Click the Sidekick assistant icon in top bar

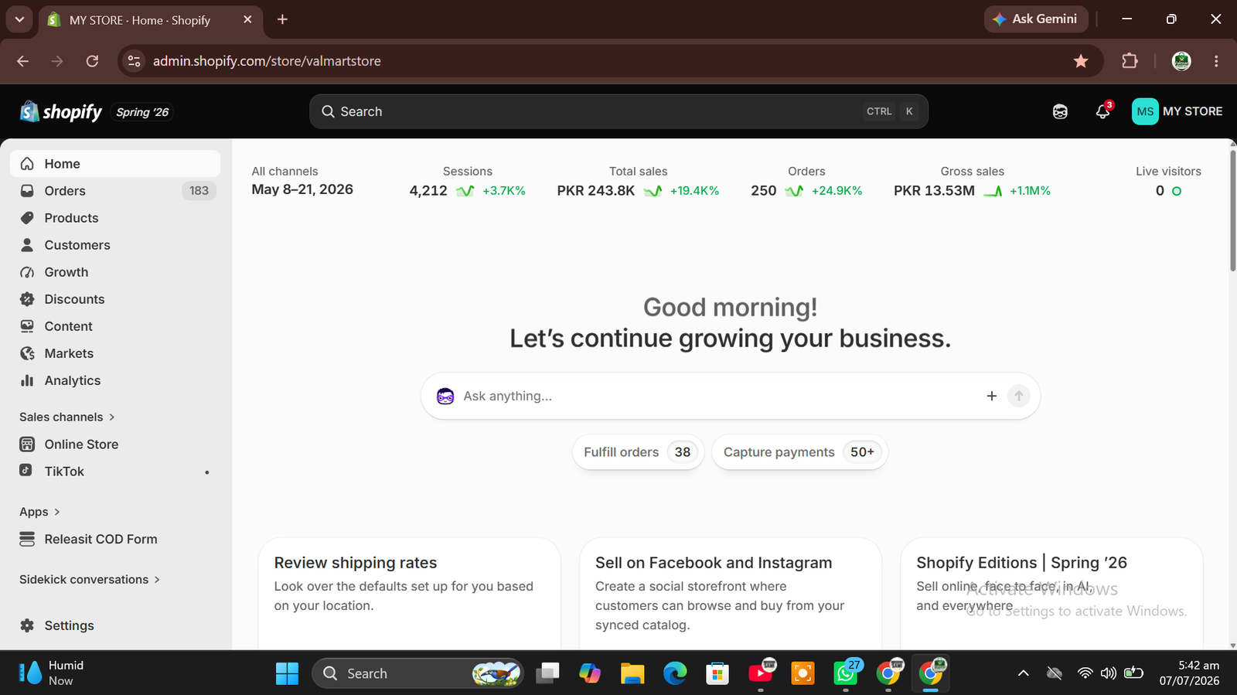1060,111
